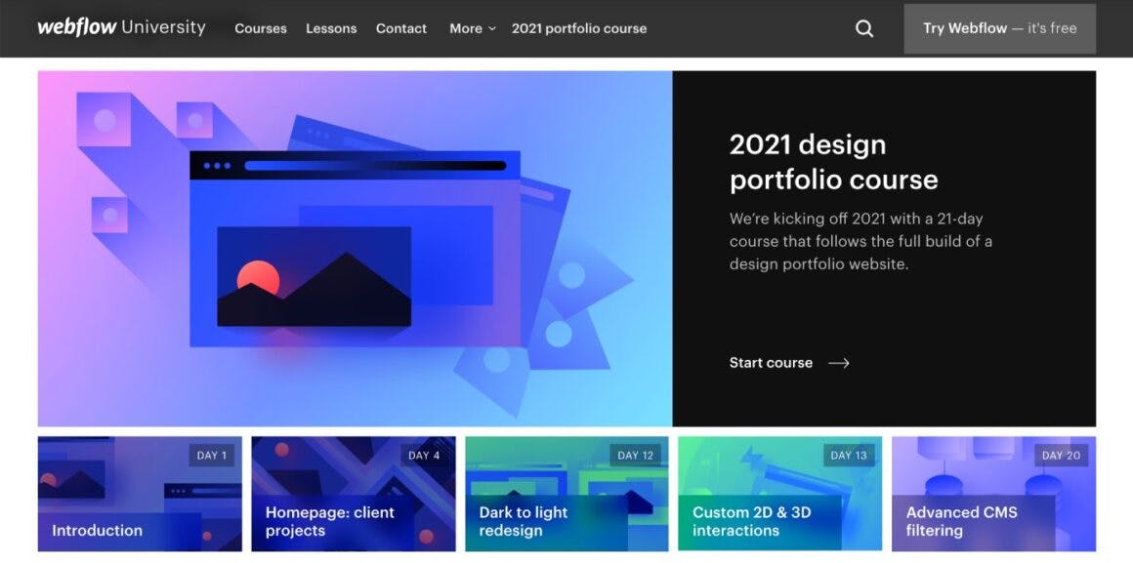This screenshot has width=1133, height=563.
Task: Select the Dark to light redesign card
Action: pos(566,494)
